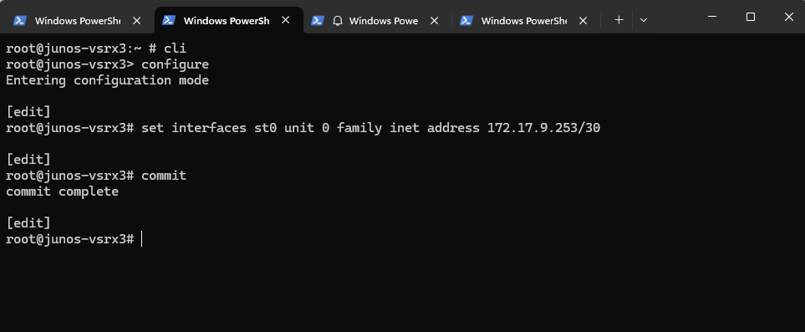
Task: Click the PowerShell icon on the active tab
Action: [x=169, y=20]
